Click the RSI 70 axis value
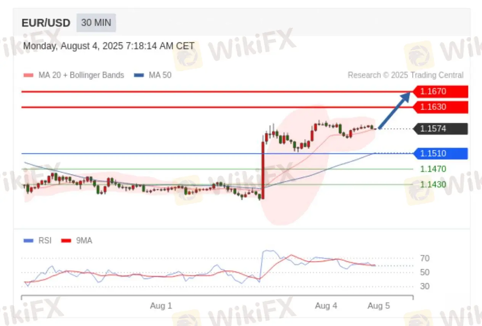Screen dimensions: 482x326 pyautogui.click(x=425, y=258)
